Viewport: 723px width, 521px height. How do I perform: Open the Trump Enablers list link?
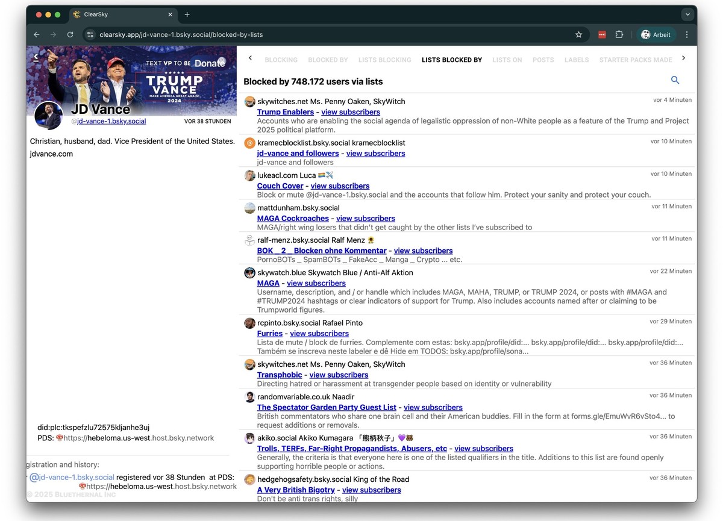pyautogui.click(x=286, y=112)
